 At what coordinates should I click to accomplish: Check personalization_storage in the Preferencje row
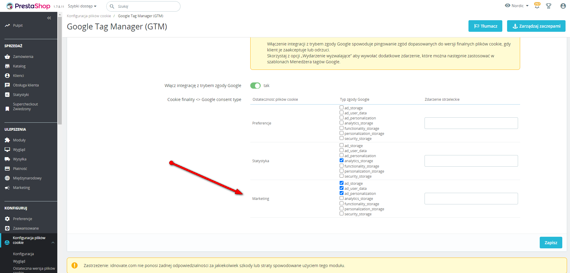tap(341, 133)
